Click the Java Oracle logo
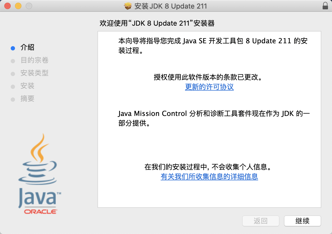 pos(40,174)
